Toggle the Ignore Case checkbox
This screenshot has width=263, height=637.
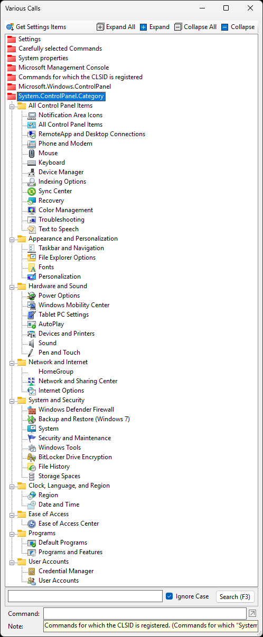tap(169, 596)
